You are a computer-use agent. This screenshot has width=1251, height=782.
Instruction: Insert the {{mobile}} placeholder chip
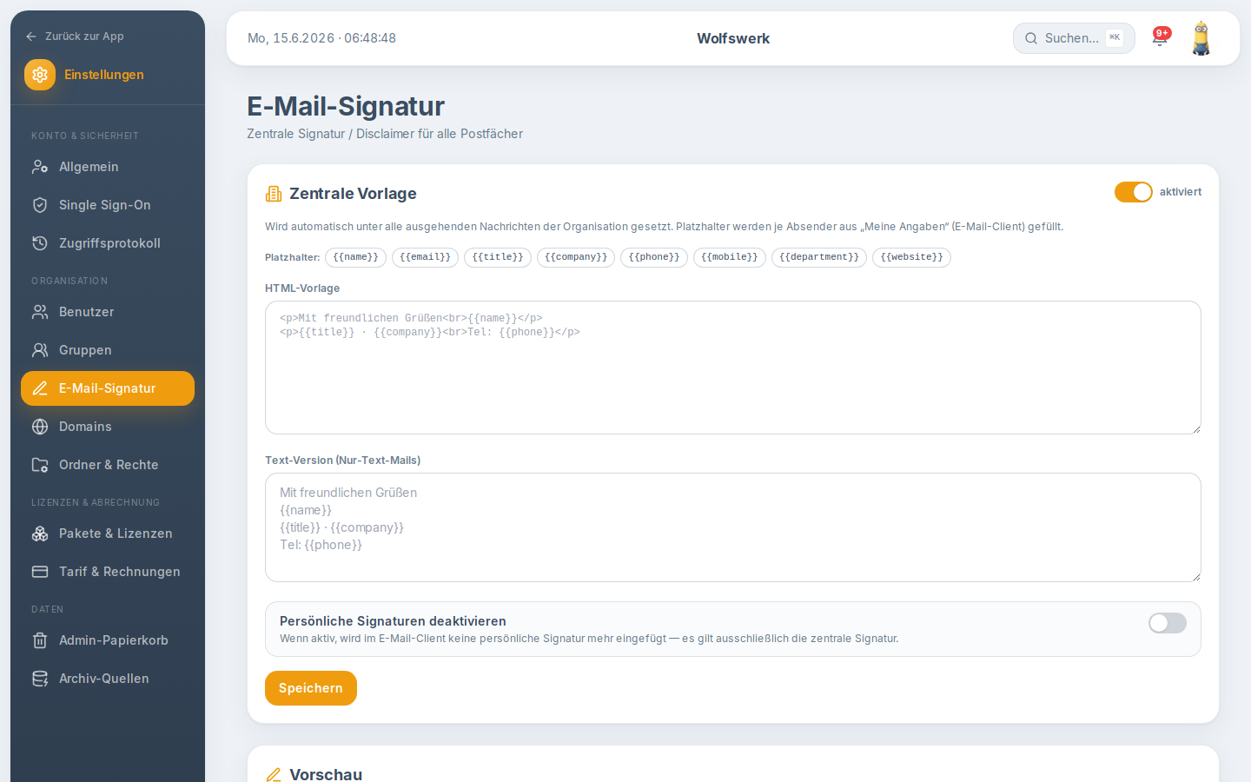point(730,257)
